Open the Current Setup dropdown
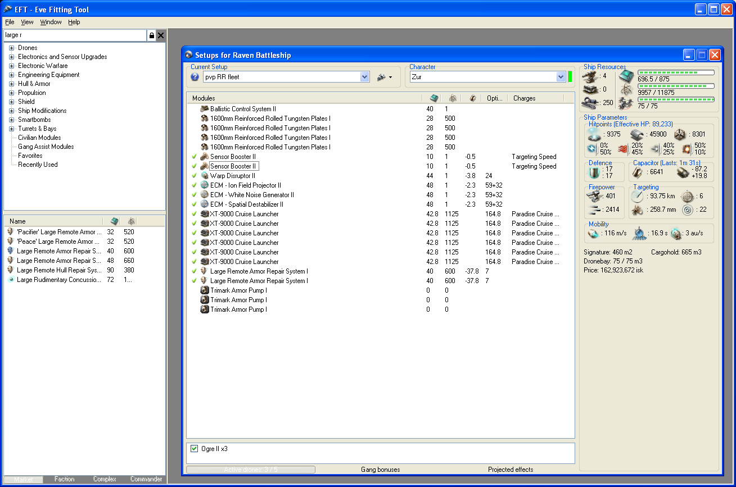 (x=364, y=77)
